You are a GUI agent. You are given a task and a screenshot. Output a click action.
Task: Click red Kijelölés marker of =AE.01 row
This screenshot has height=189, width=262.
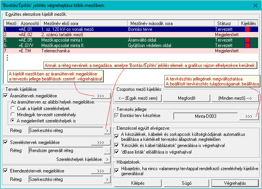[x=247, y=29]
